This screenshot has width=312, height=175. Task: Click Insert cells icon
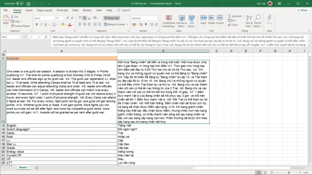click(203, 18)
